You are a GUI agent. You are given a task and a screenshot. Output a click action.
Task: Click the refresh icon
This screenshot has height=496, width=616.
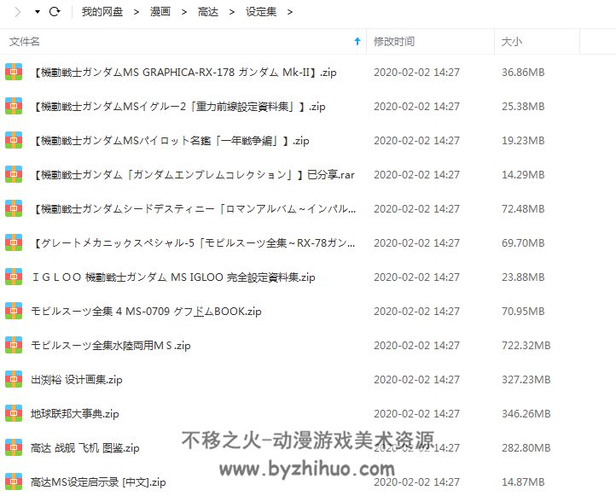click(55, 12)
